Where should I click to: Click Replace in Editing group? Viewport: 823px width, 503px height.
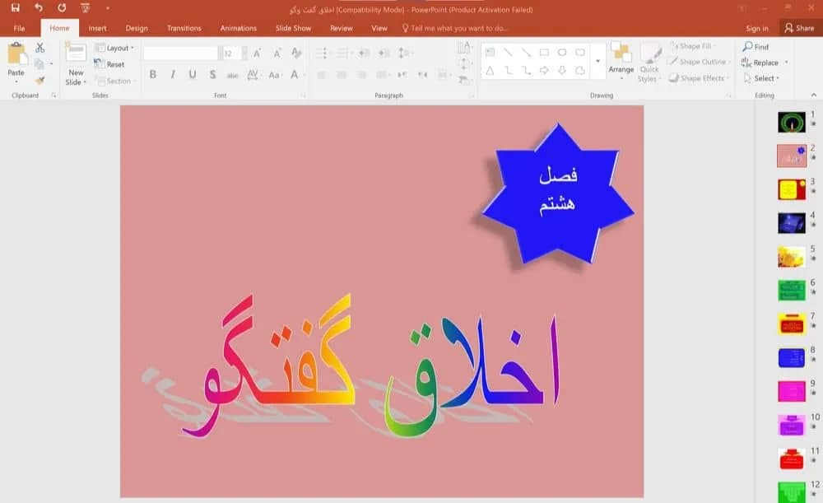[x=765, y=63]
